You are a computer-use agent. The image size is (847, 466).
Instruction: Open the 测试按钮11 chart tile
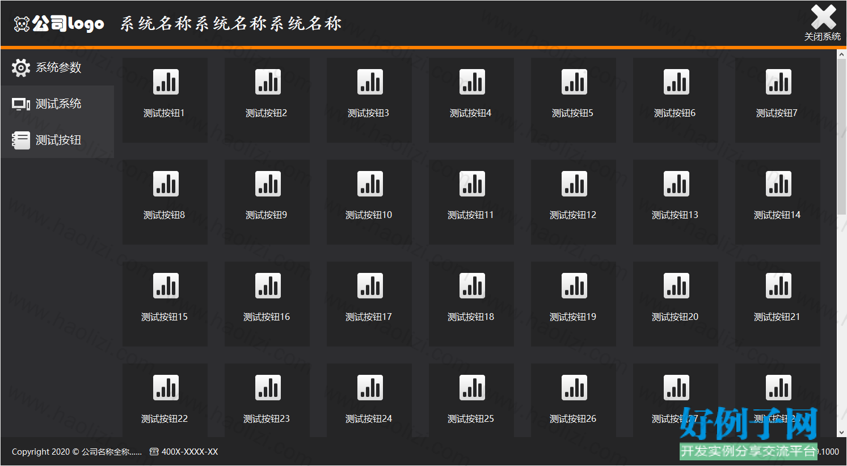(471, 202)
